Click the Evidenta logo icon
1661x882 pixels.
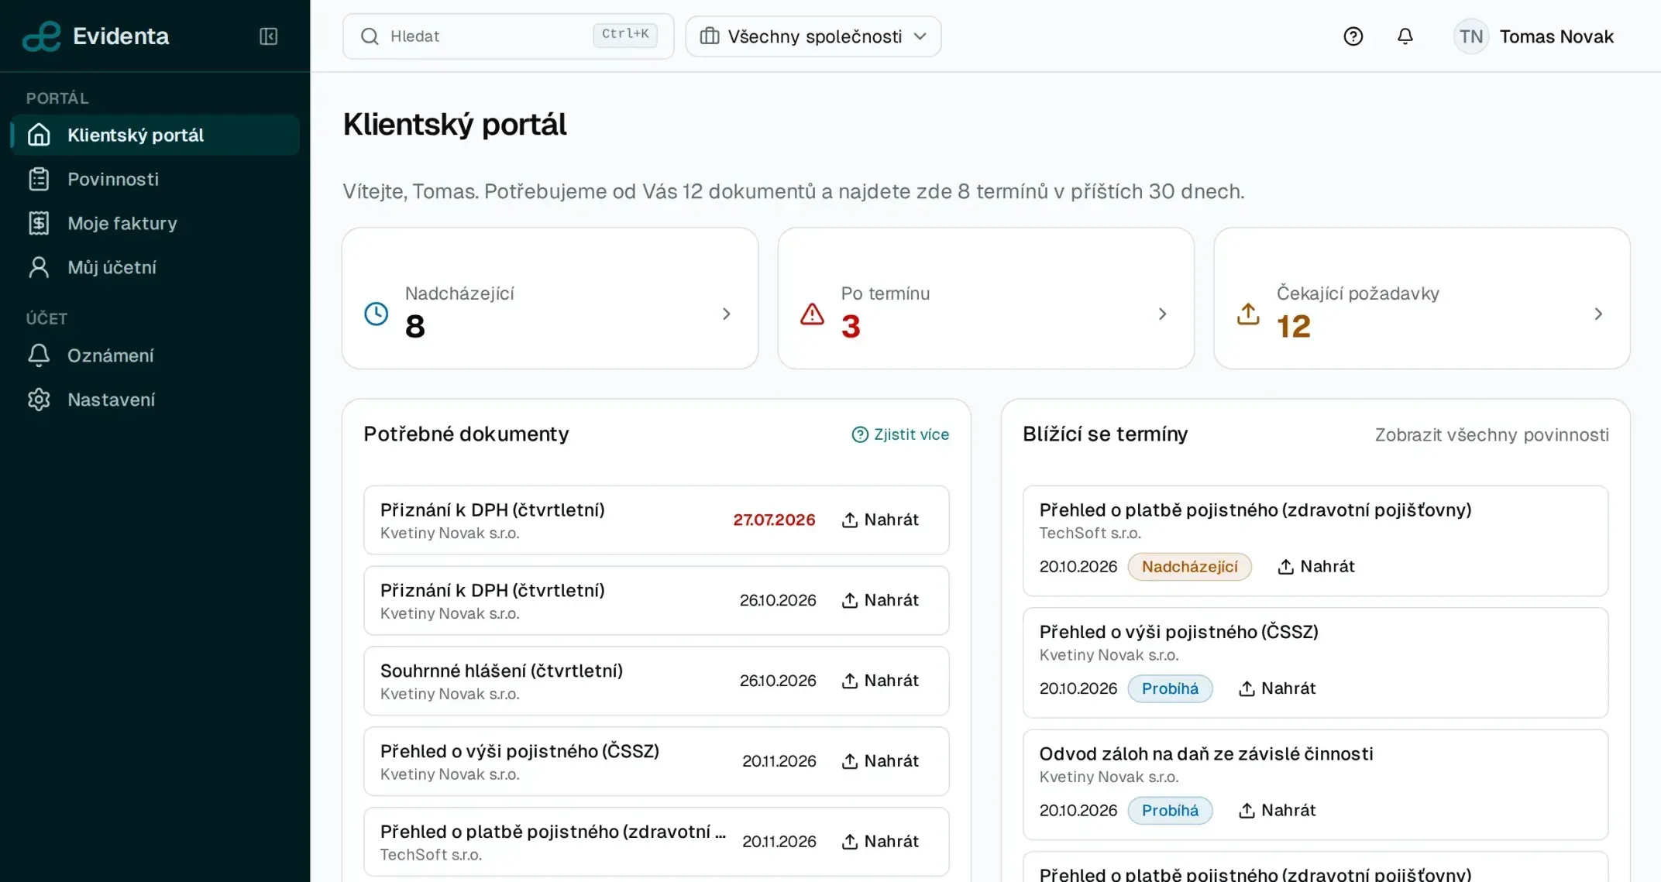point(42,36)
